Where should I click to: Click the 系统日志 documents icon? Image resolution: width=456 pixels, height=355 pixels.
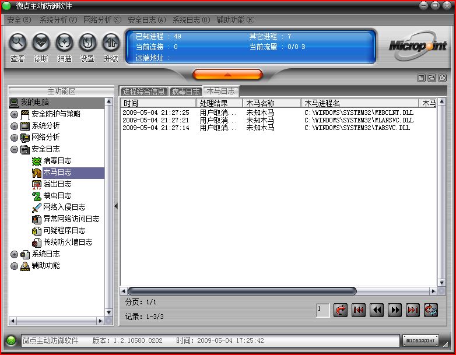pos(25,254)
